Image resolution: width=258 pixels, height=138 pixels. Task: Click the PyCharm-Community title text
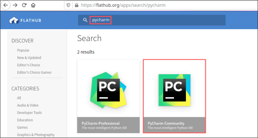[x=166, y=123]
